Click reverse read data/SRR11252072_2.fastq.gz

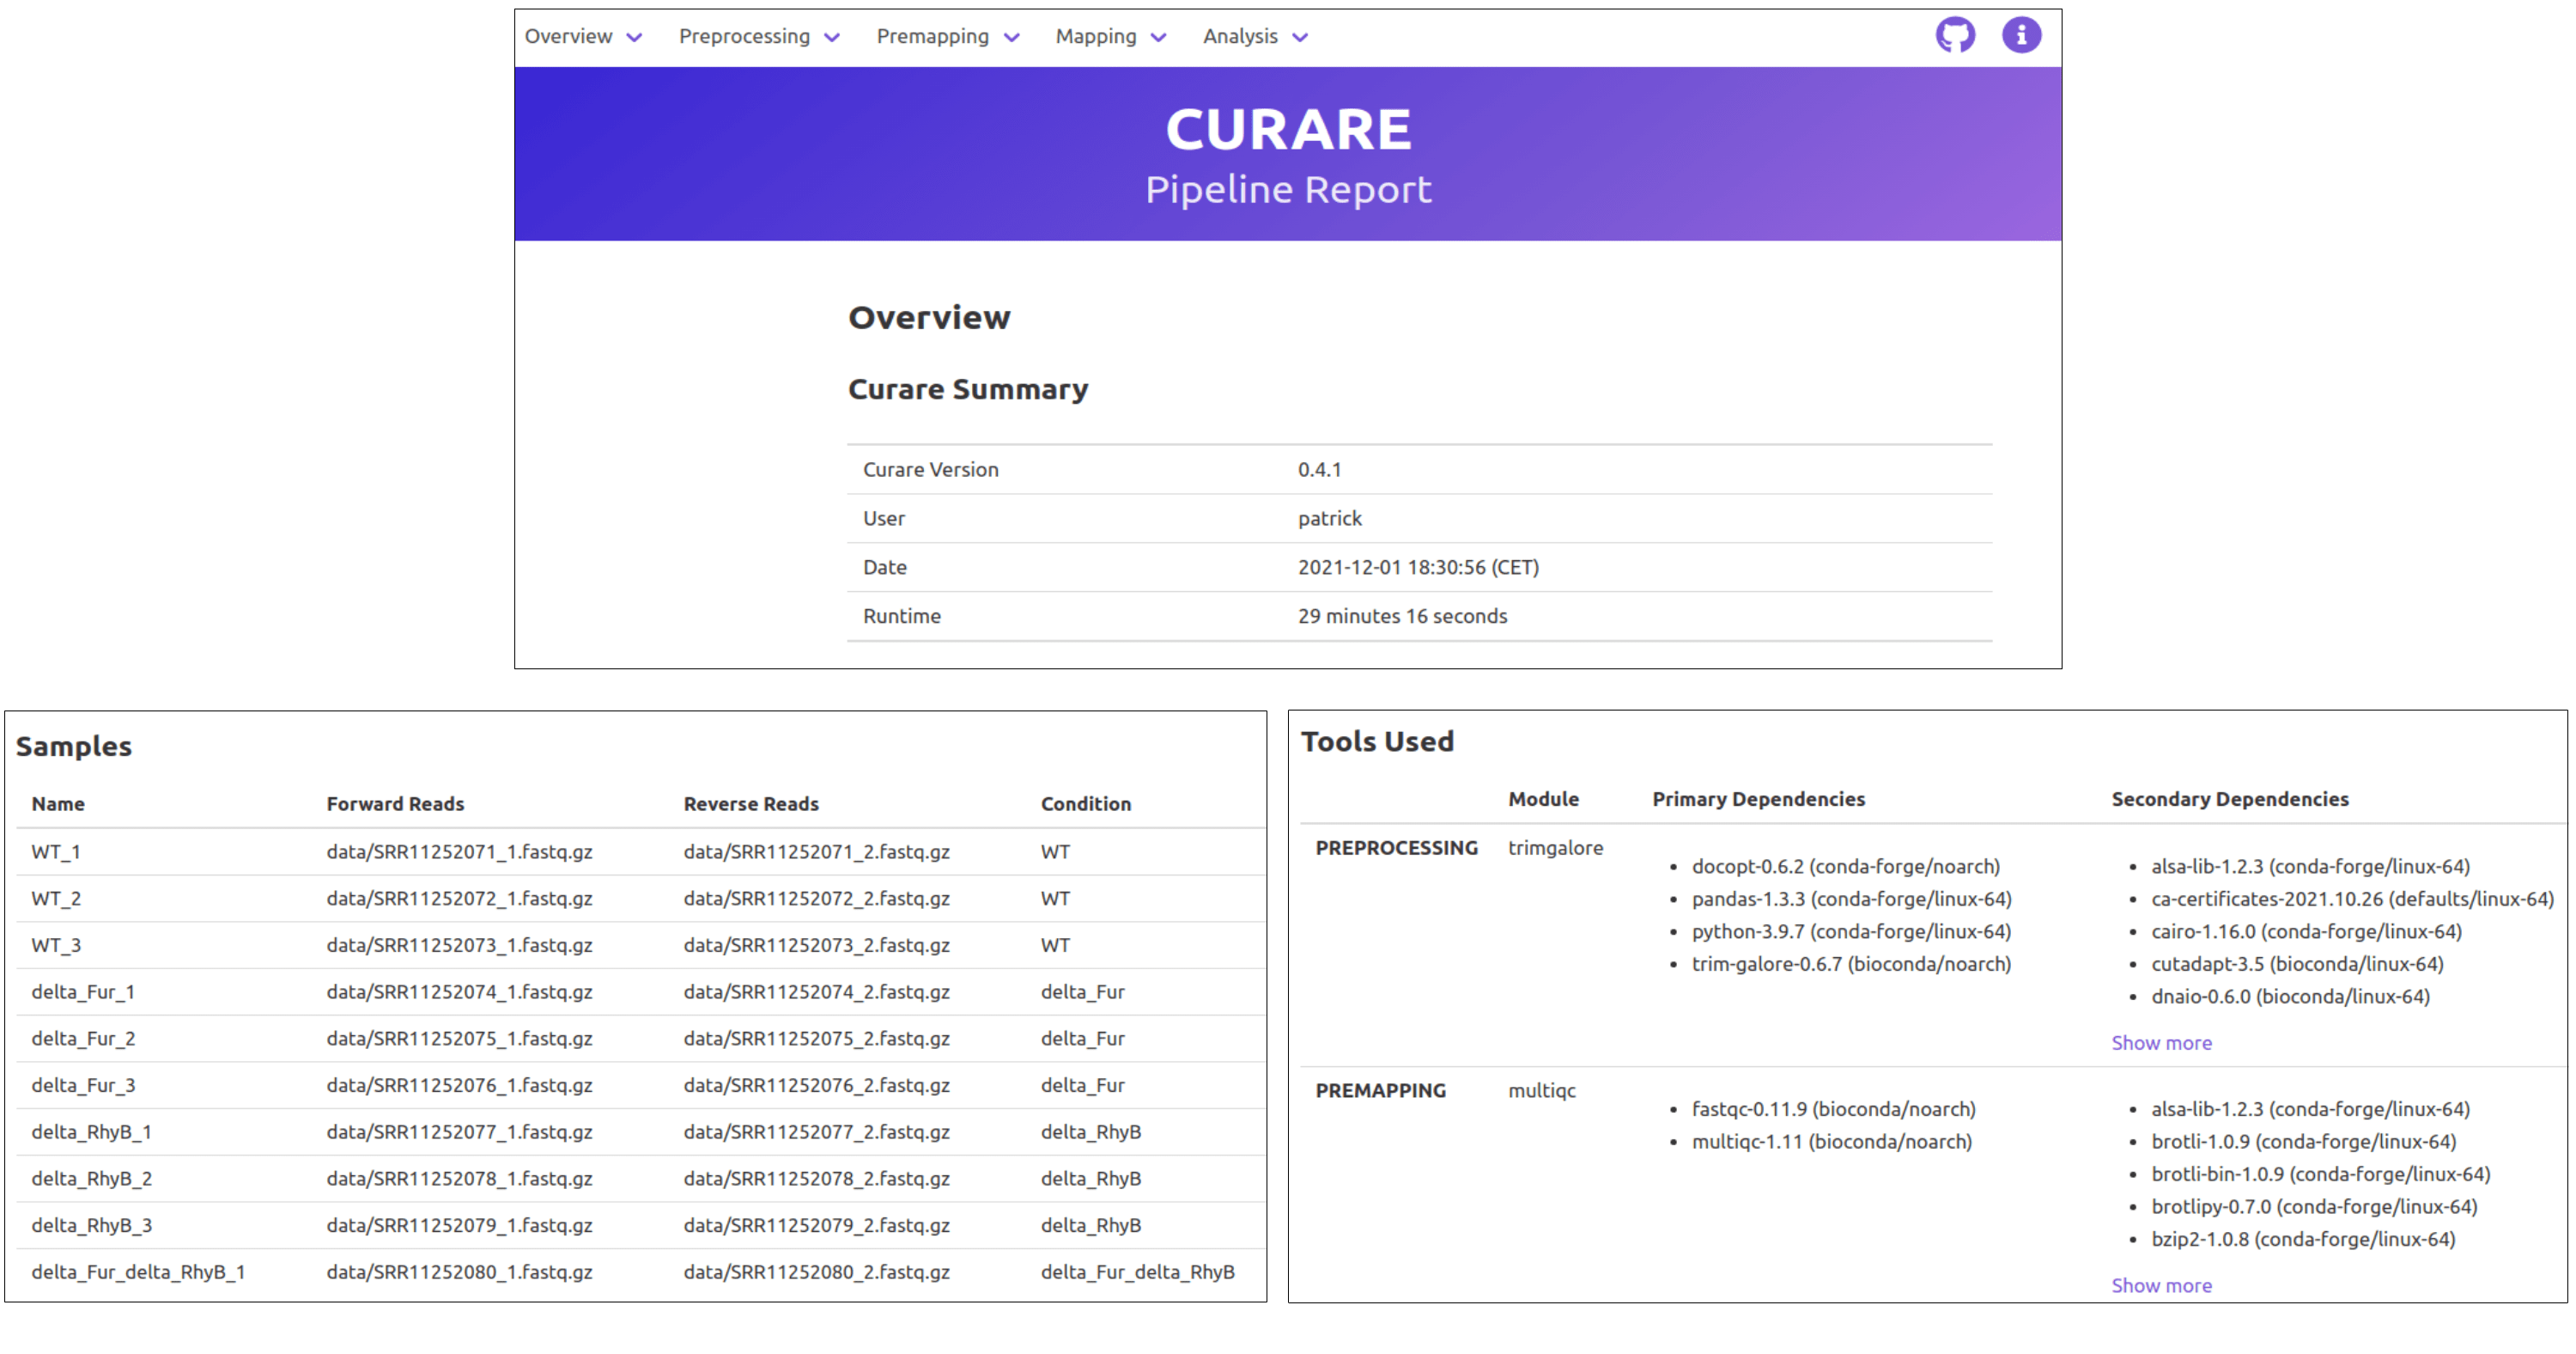coord(816,899)
